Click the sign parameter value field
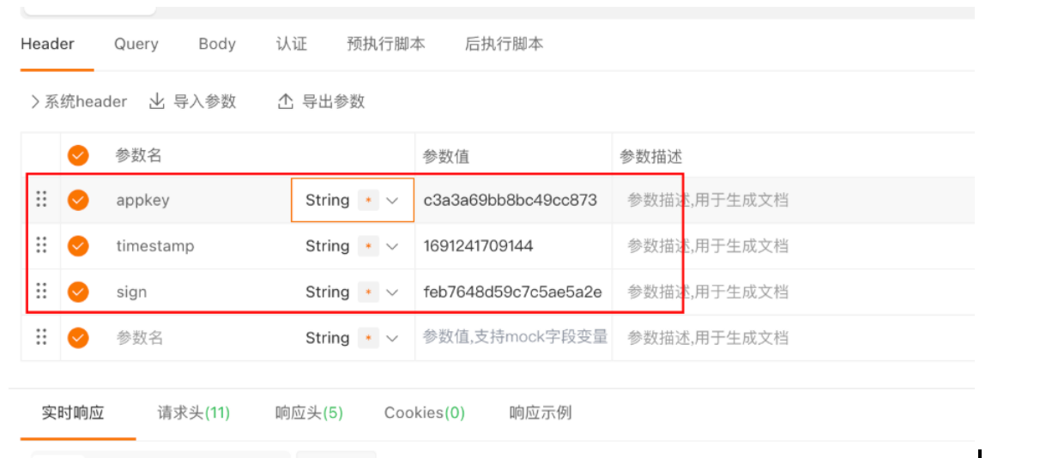 click(512, 292)
